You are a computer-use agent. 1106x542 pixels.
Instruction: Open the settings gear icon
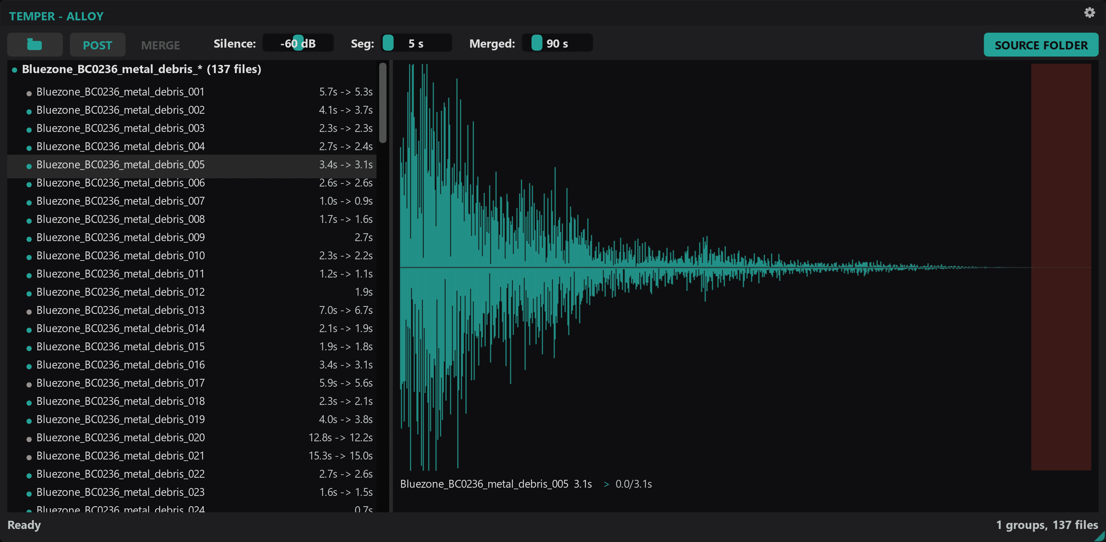point(1089,13)
